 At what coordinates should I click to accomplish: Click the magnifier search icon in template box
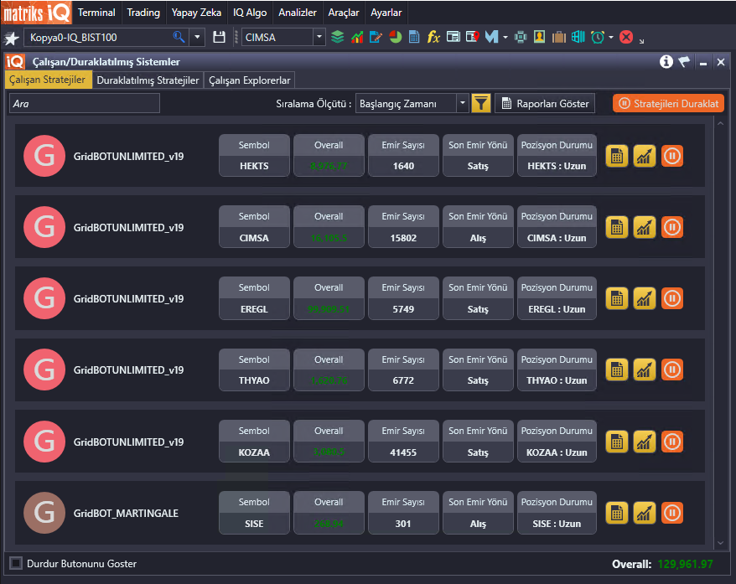pos(179,37)
